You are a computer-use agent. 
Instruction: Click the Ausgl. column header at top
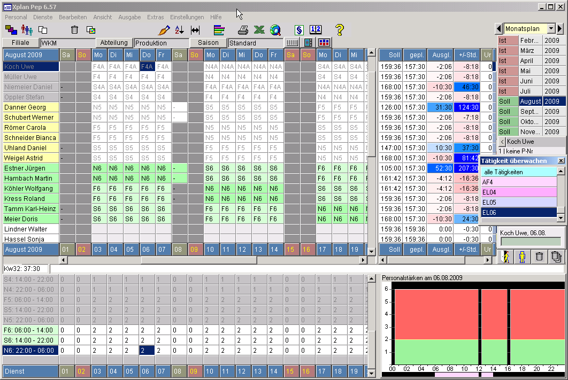click(x=441, y=55)
